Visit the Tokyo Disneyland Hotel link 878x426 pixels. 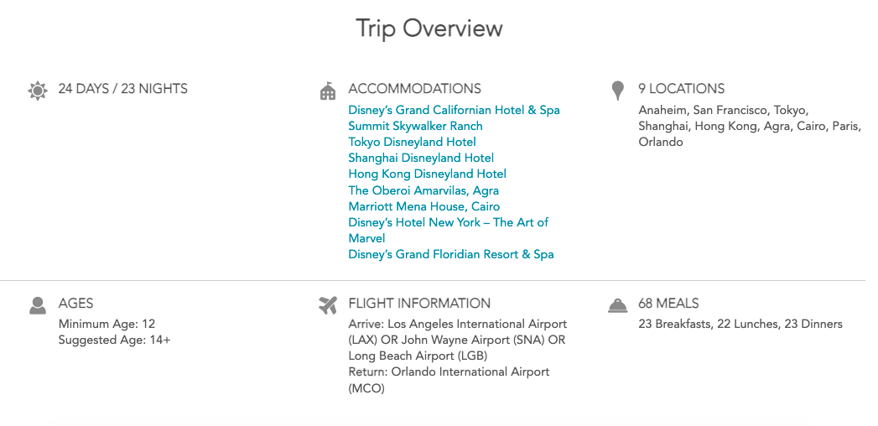point(412,142)
